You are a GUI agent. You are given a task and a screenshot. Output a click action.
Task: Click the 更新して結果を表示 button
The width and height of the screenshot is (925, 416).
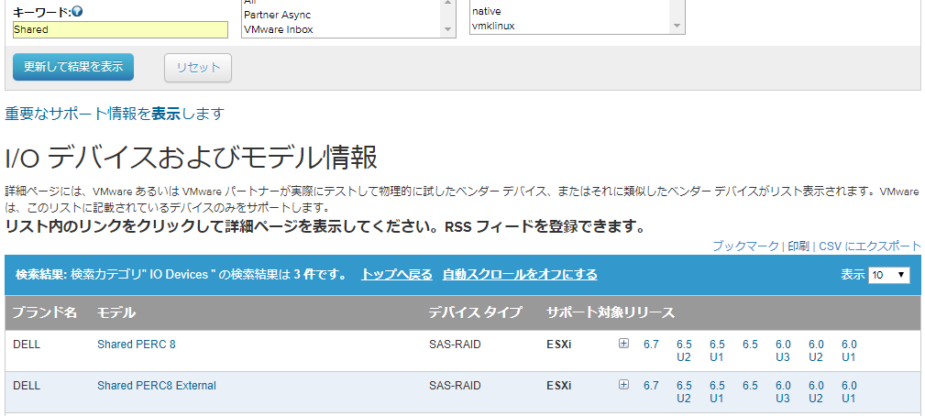click(x=73, y=67)
